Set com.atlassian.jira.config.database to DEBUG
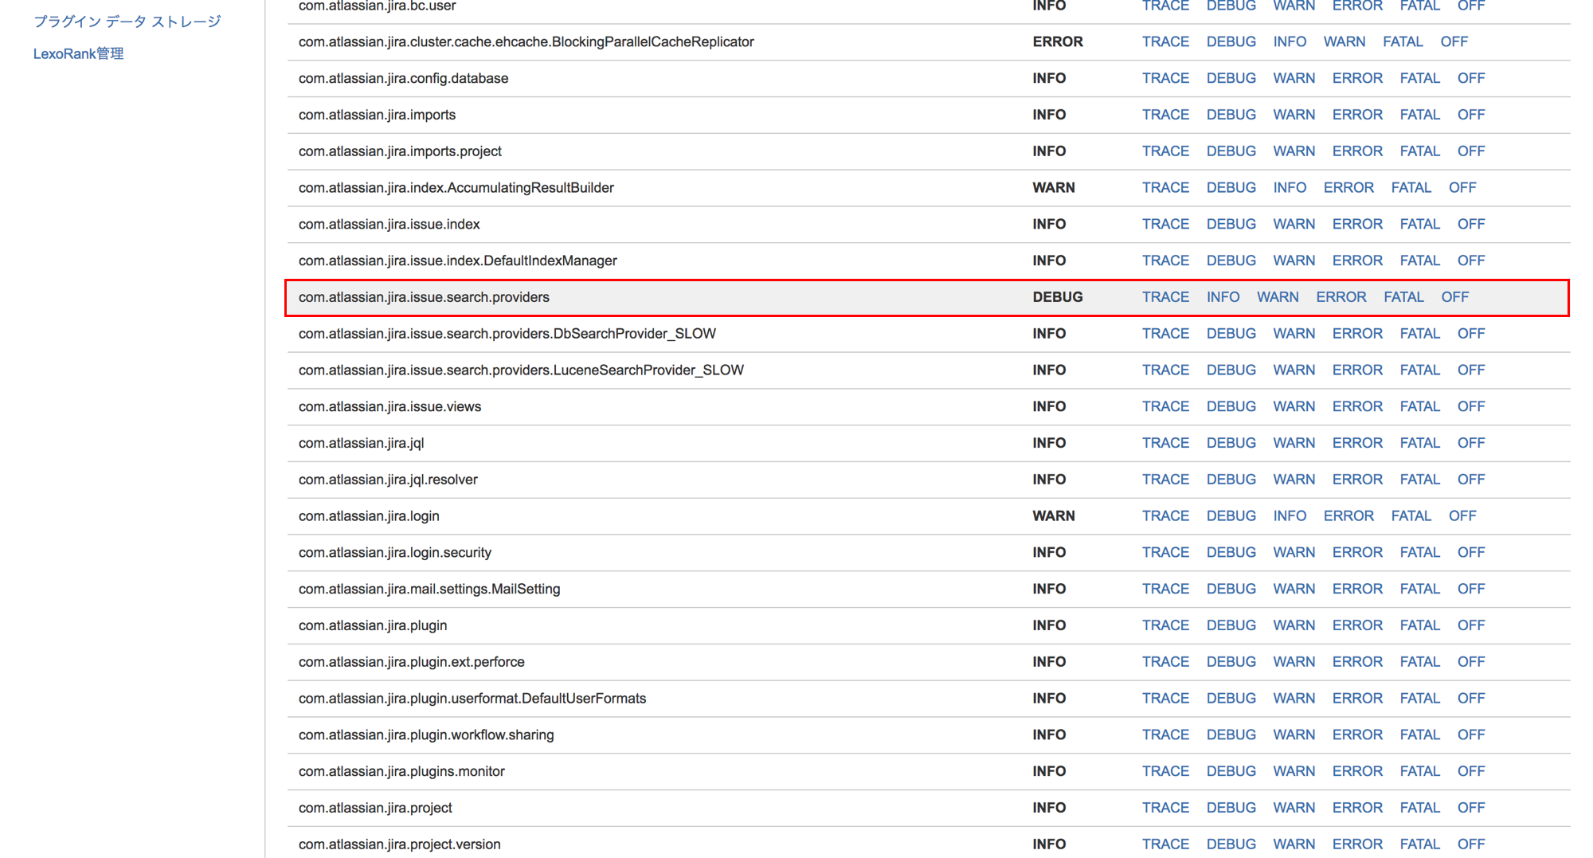 (x=1231, y=78)
